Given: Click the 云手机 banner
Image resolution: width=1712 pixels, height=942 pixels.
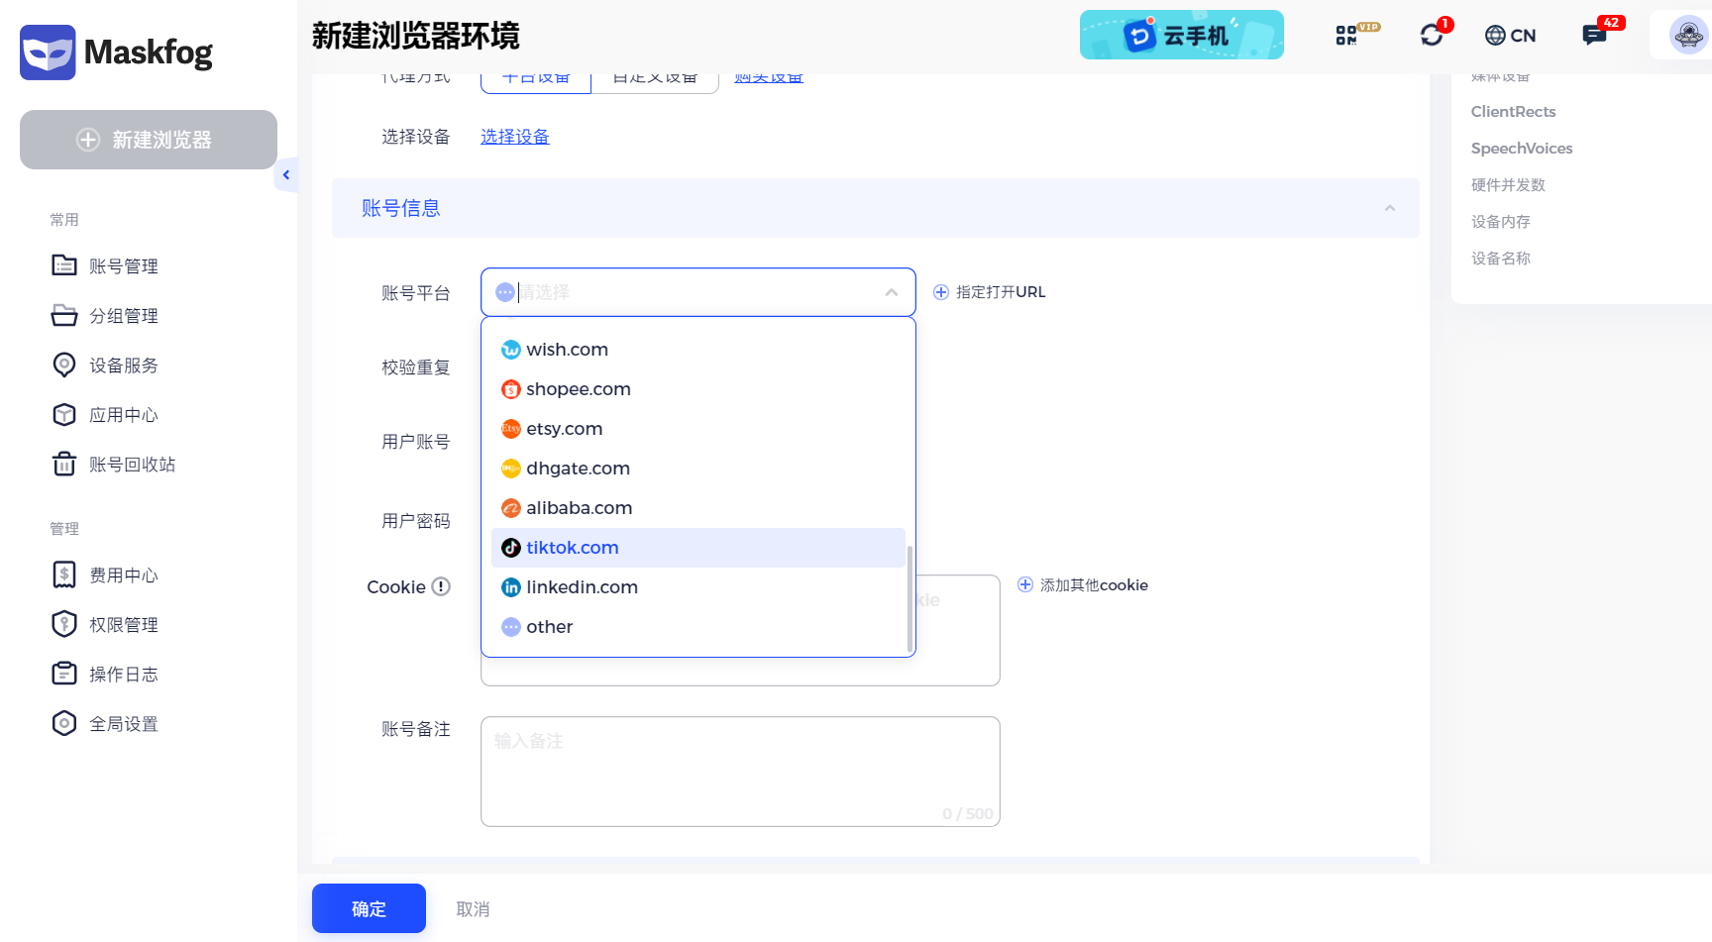Looking at the screenshot, I should point(1181,36).
